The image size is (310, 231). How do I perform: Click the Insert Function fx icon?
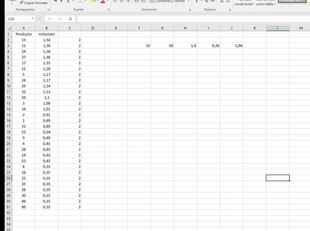point(70,19)
